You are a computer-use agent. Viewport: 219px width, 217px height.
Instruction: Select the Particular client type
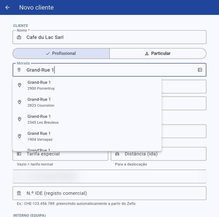point(158,53)
